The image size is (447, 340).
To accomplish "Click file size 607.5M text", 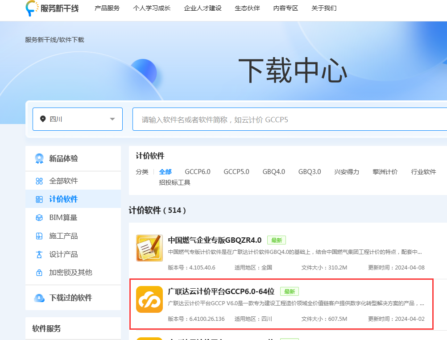I will pyautogui.click(x=338, y=319).
